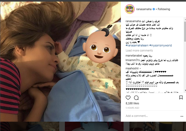Open comments with the speech bubble icon
The image size is (186, 131).
[136, 98]
